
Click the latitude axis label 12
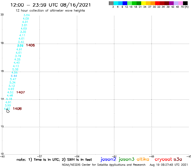[2, 126]
